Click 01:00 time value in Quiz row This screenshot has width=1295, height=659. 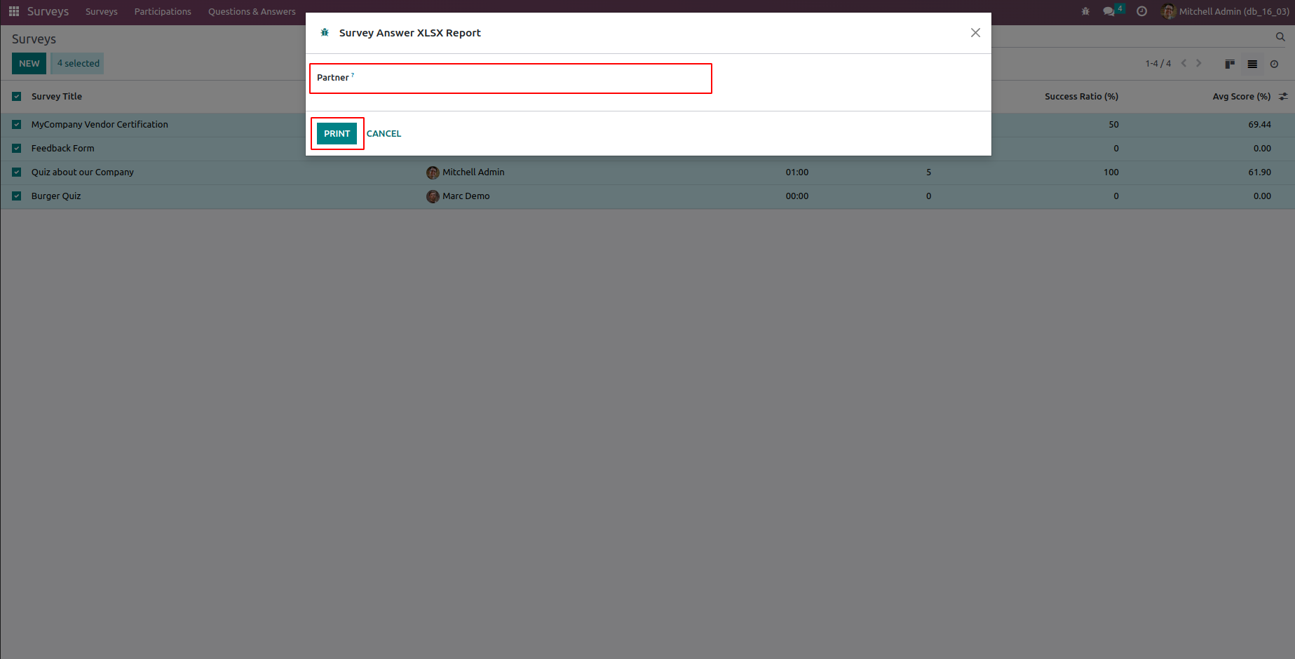coord(797,172)
